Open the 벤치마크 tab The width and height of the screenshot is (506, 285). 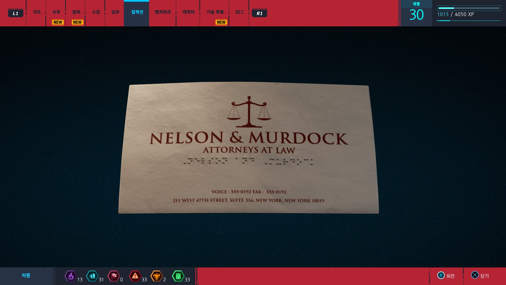(x=163, y=12)
